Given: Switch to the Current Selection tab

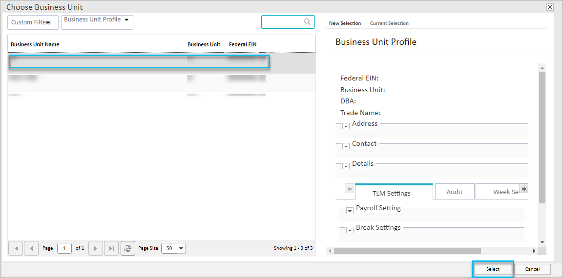Looking at the screenshot, I should coord(389,23).
